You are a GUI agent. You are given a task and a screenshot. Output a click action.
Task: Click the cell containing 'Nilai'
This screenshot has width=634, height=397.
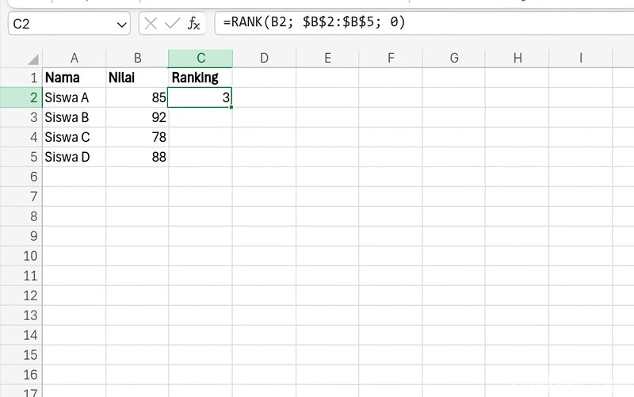point(137,78)
